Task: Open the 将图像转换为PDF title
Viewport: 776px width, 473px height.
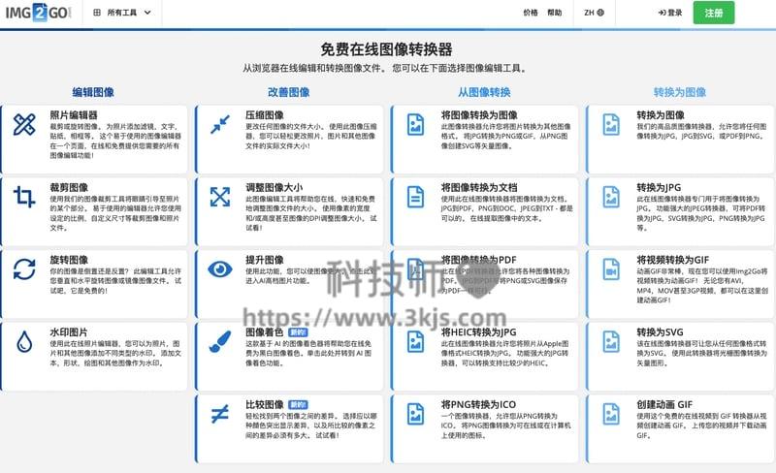Action: click(x=478, y=260)
